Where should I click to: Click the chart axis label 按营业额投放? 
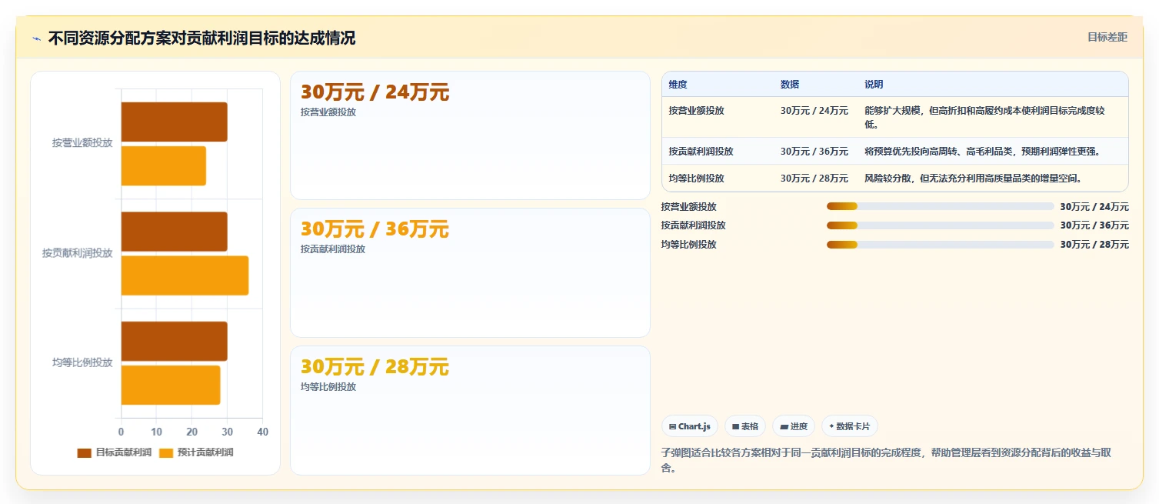point(82,143)
